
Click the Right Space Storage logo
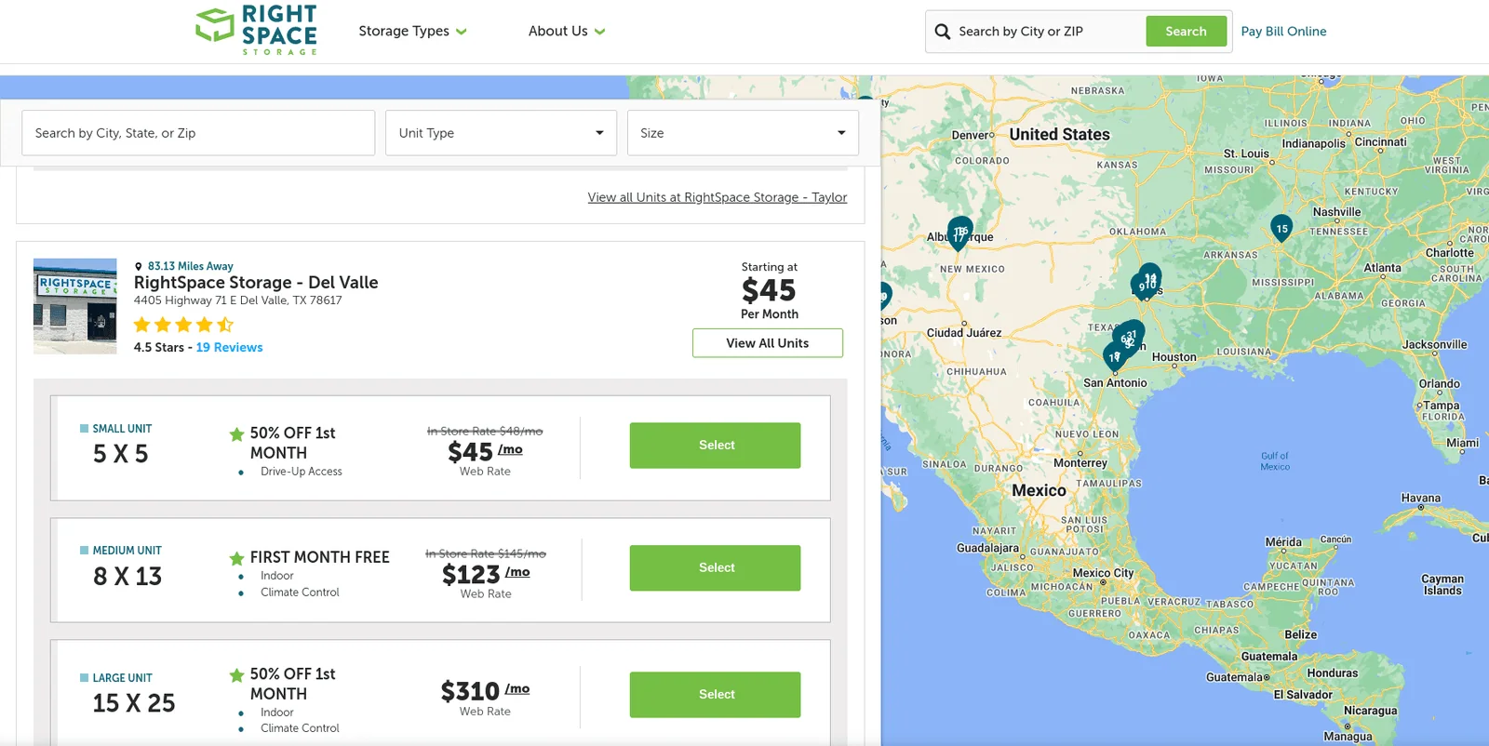pos(257,30)
